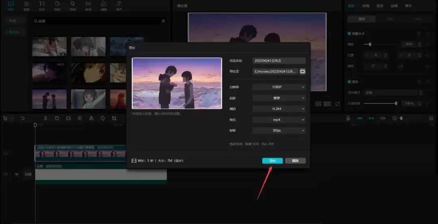Screen dimensions: 438x224
Task: Toggle the auto-snap link icon above timeline
Action: click(x=371, y=118)
